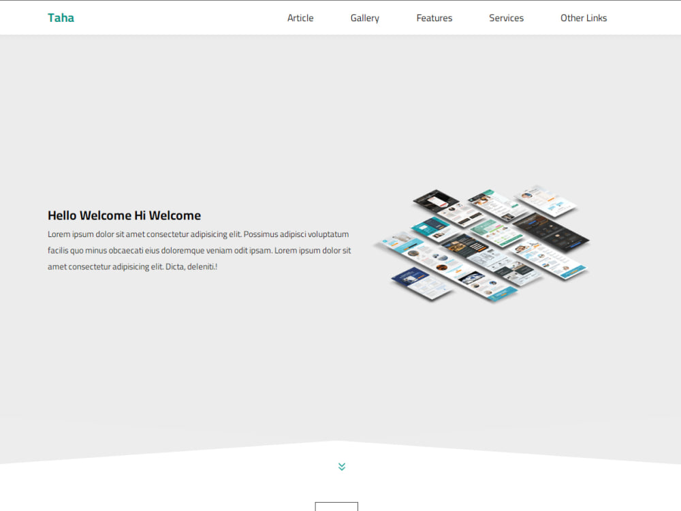Click the double chevron down arrow icon
681x511 pixels.
342,467
